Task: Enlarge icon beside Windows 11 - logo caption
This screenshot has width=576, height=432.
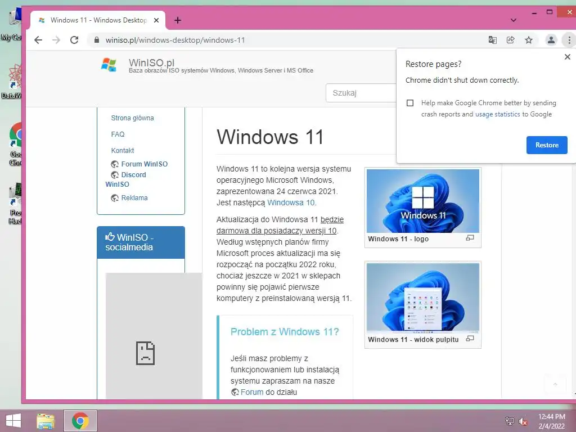Action: point(470,238)
